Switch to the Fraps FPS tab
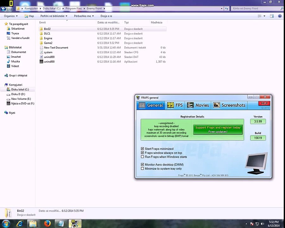 pyautogui.click(x=175, y=105)
